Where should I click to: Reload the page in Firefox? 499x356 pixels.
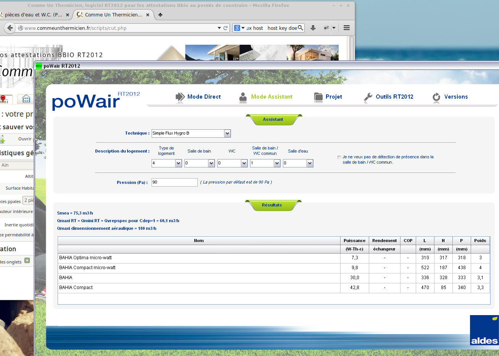(x=226, y=28)
